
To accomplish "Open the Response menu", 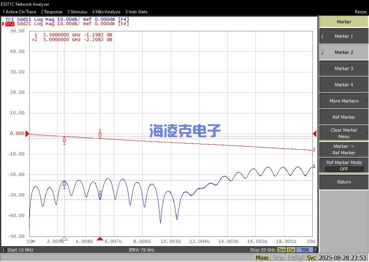I will pyautogui.click(x=52, y=12).
